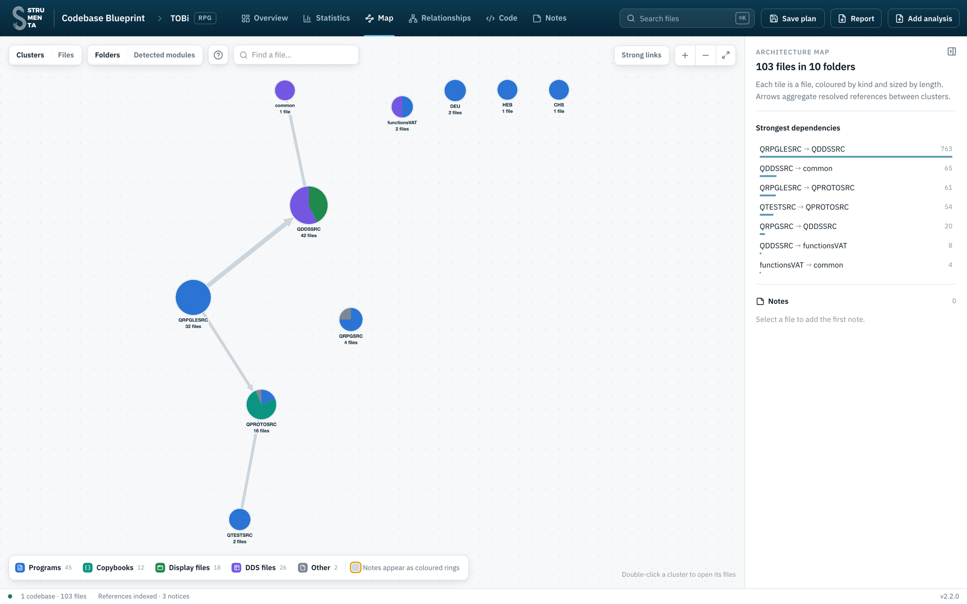Open the Overview tab
Viewport: 967px width, 604px height.
coord(264,18)
